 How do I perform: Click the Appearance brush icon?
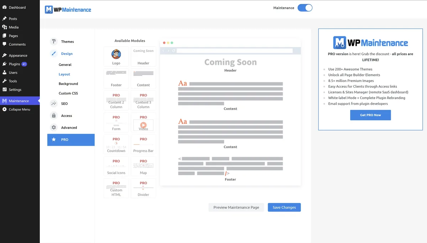pyautogui.click(x=4, y=55)
